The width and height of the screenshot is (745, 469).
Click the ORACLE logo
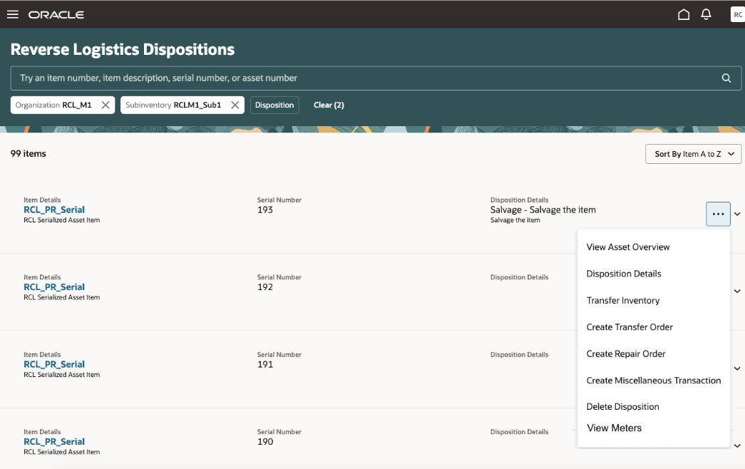click(56, 14)
